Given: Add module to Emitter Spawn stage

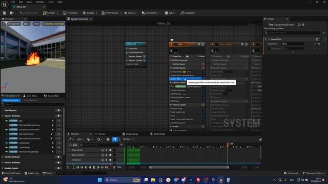Looking at the screenshot, I should click(x=203, y=64).
